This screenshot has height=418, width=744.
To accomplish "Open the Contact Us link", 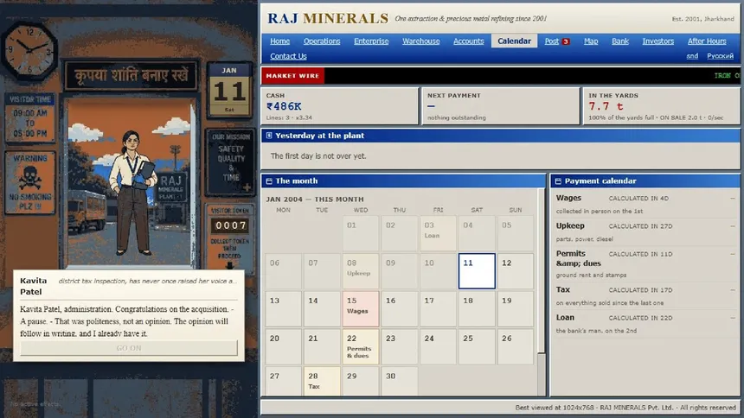I will coord(288,56).
